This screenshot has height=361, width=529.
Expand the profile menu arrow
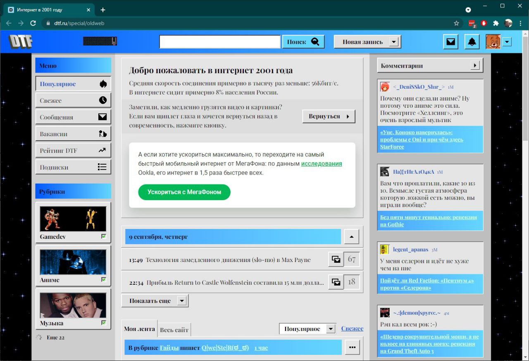[508, 42]
